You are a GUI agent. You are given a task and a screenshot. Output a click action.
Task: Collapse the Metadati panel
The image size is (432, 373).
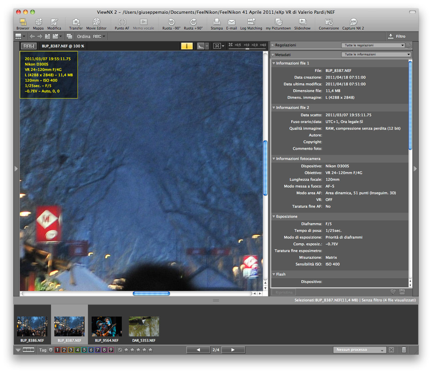pos(273,55)
